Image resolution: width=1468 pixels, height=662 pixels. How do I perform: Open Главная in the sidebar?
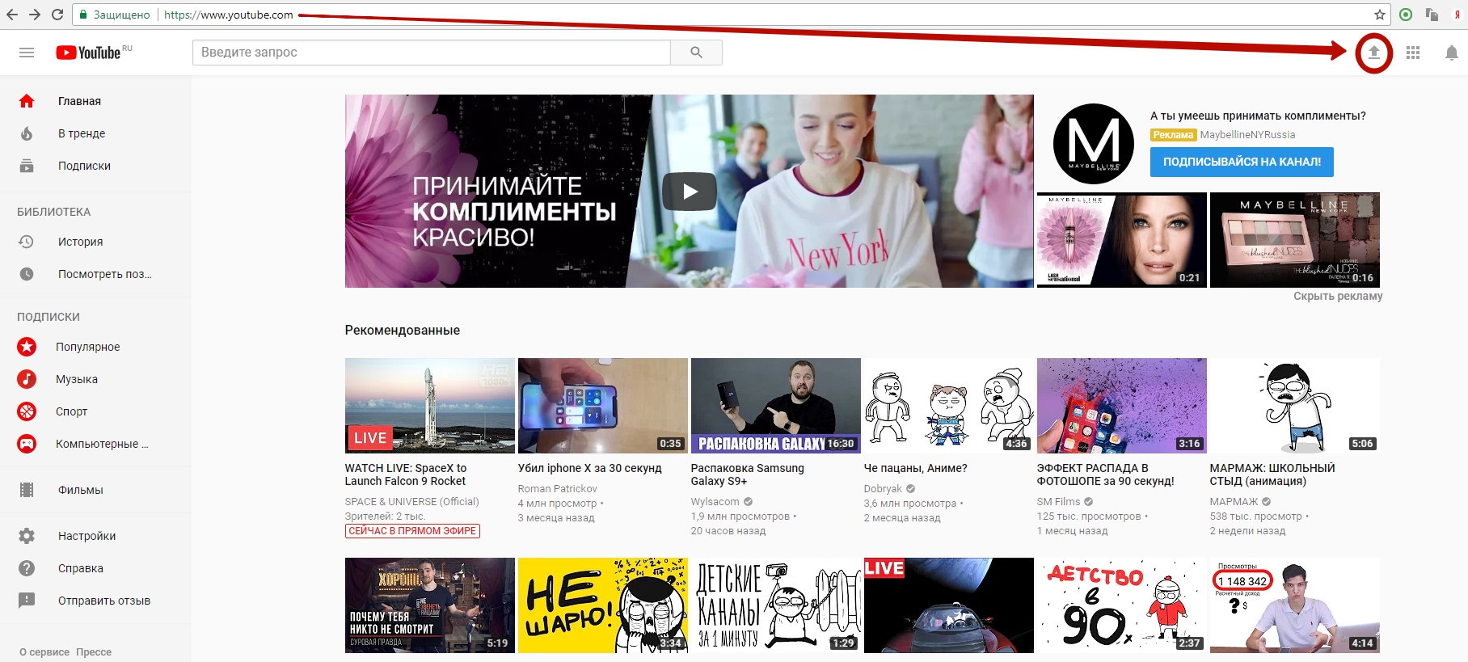tap(79, 101)
